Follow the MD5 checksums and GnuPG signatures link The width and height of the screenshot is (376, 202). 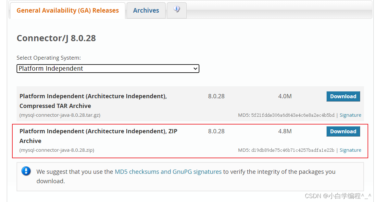[168, 172]
